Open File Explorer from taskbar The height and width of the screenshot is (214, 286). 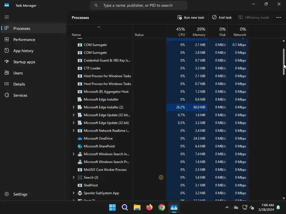tap(137, 207)
